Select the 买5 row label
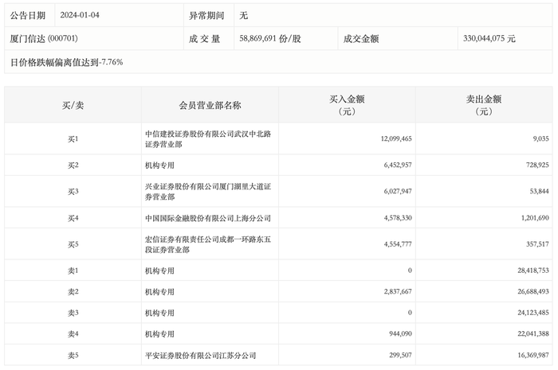This screenshot has width=558, height=370. click(x=73, y=244)
